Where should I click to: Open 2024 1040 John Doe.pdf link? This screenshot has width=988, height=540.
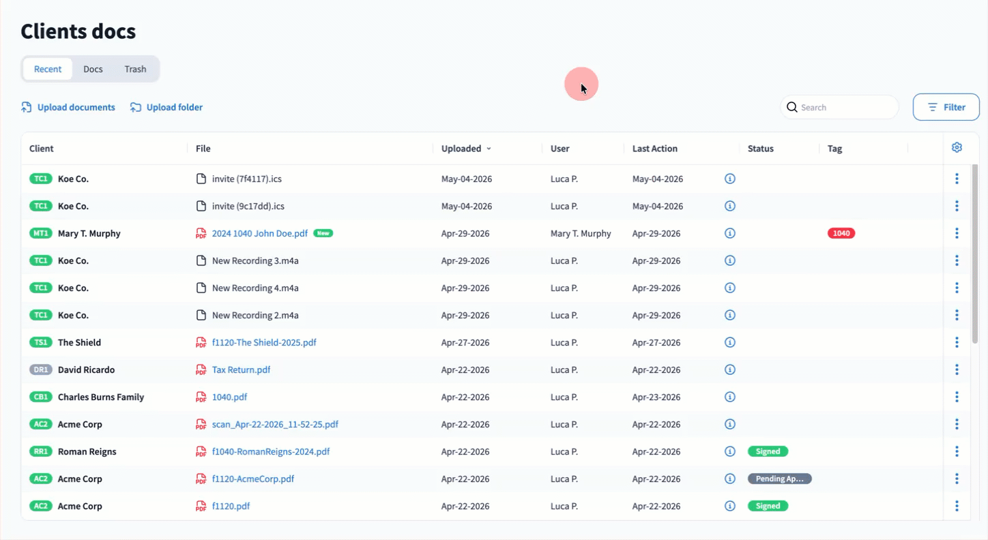(259, 233)
